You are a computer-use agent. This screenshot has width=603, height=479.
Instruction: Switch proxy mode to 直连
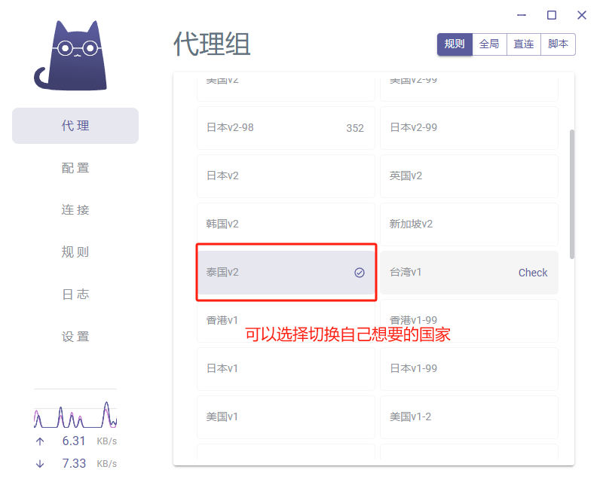[x=524, y=44]
